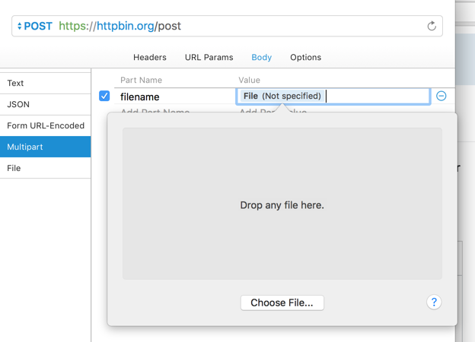Click the 'Drop any file here' area
Image resolution: width=475 pixels, height=342 pixels.
pos(282,204)
